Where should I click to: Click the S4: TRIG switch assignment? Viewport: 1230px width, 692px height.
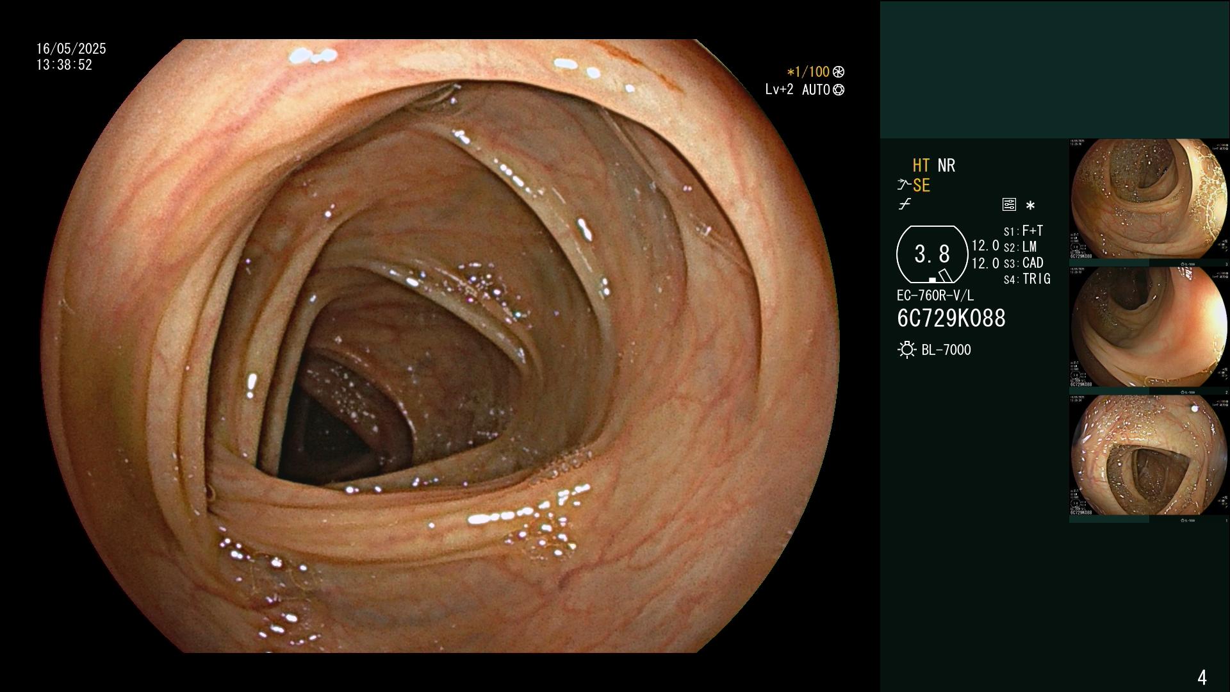(1027, 279)
